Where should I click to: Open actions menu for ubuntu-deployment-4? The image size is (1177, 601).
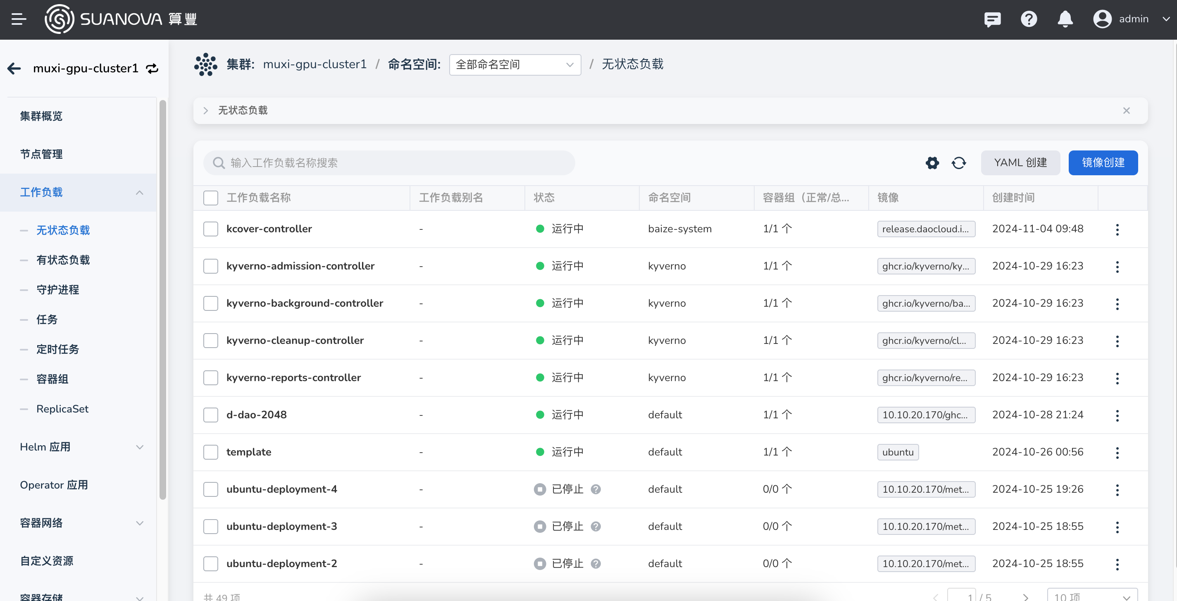coord(1117,490)
